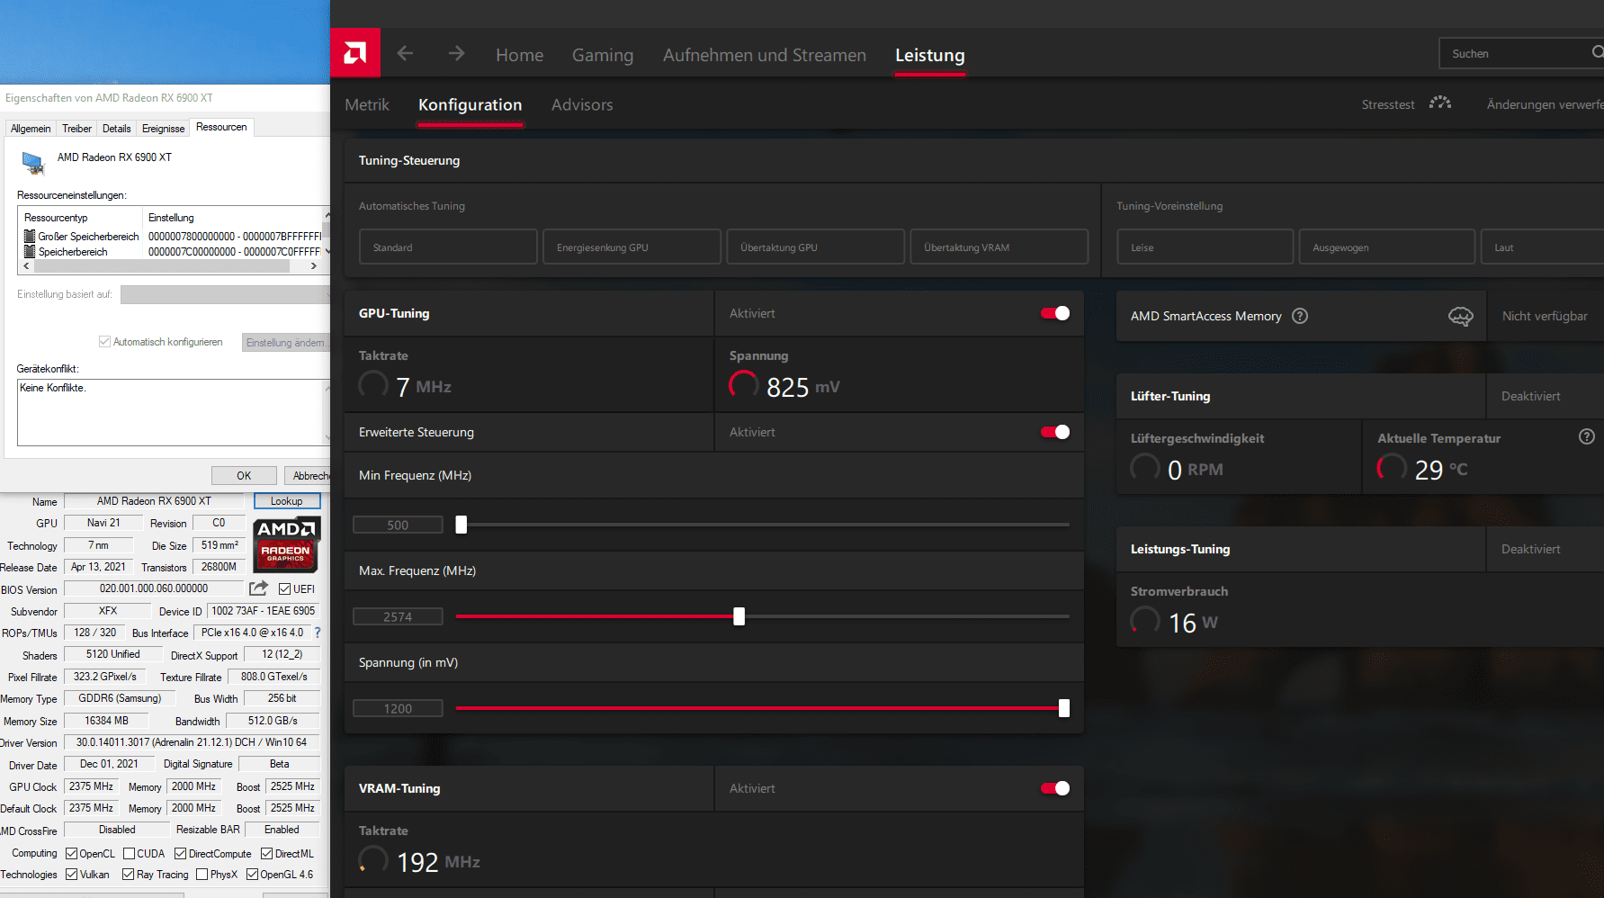Select Standard automatic tuning
This screenshot has height=898, width=1604.
click(x=448, y=247)
